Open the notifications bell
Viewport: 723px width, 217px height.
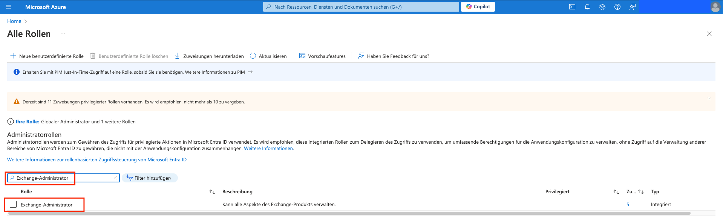(x=587, y=7)
